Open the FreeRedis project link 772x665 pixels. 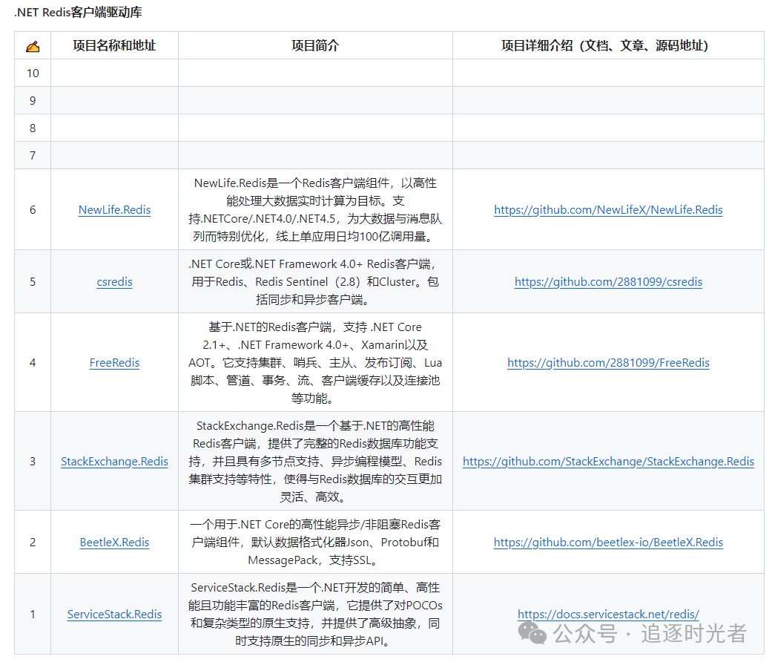coord(115,362)
